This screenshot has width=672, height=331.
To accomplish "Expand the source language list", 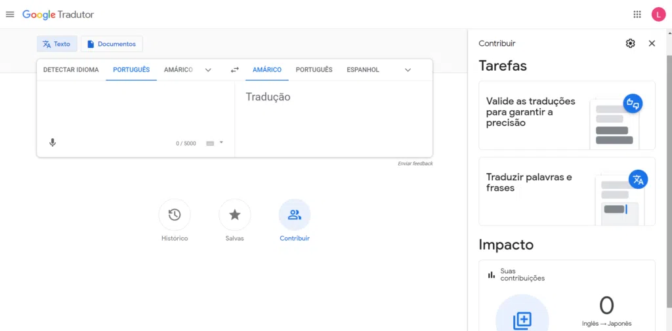I will point(208,69).
